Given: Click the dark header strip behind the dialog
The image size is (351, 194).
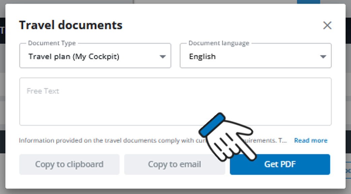Looking at the screenshot, I should pos(2,30).
